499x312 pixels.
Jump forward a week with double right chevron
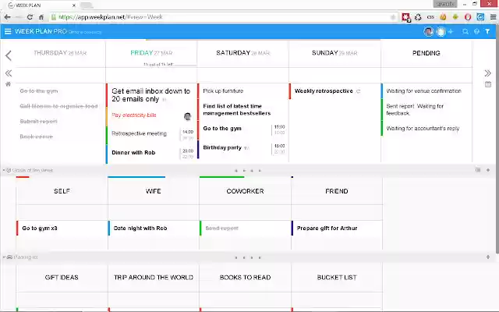click(x=487, y=73)
